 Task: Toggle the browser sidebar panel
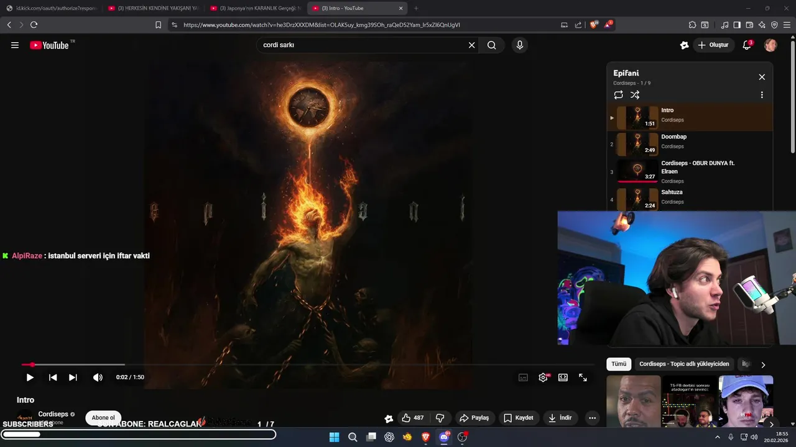tap(737, 25)
